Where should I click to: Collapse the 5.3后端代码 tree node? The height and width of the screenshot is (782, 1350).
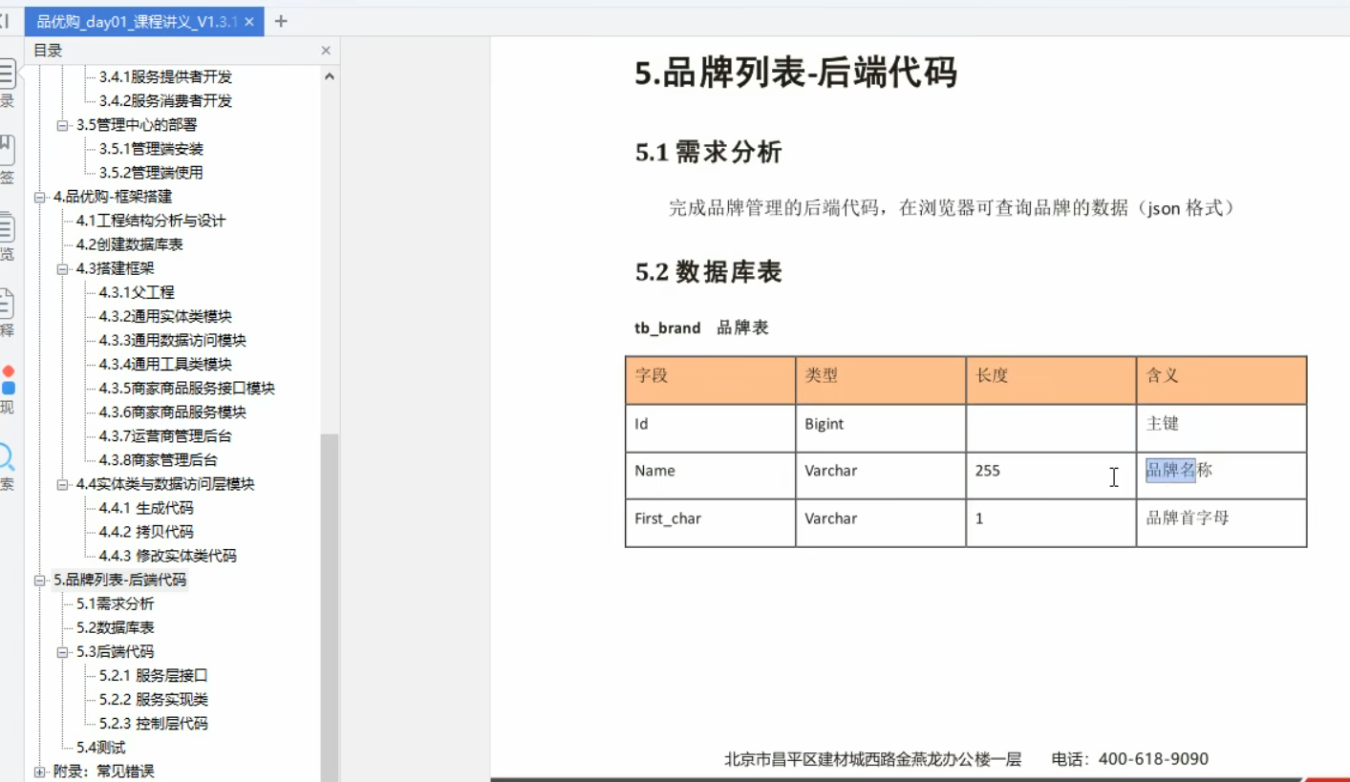[63, 652]
